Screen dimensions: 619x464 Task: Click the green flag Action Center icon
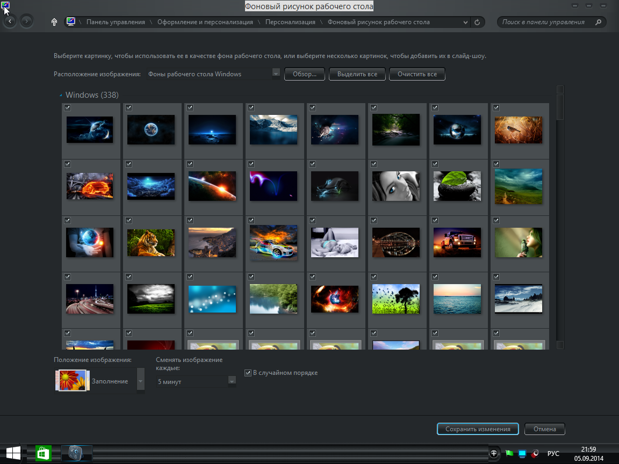(509, 454)
